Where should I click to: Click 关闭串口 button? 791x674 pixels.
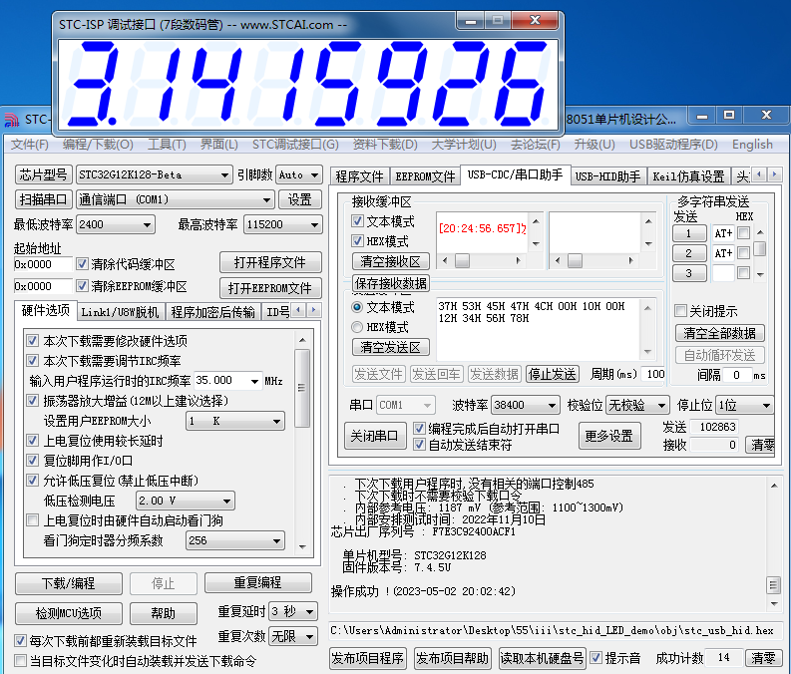pyautogui.click(x=374, y=436)
